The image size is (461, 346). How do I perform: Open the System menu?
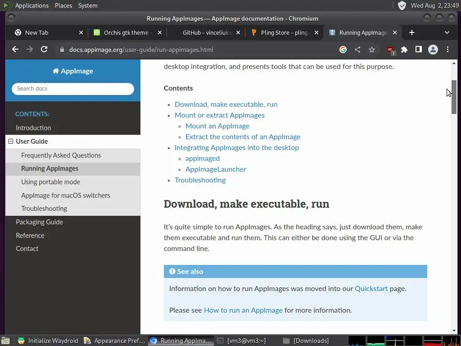(x=88, y=5)
